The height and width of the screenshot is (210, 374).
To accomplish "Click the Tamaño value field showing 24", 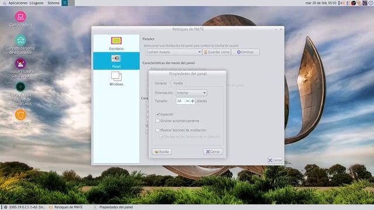I will [x=181, y=101].
